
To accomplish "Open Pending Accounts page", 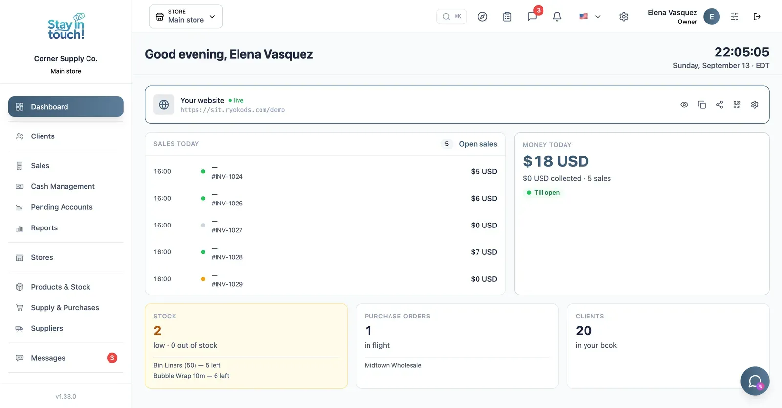I will point(66,207).
